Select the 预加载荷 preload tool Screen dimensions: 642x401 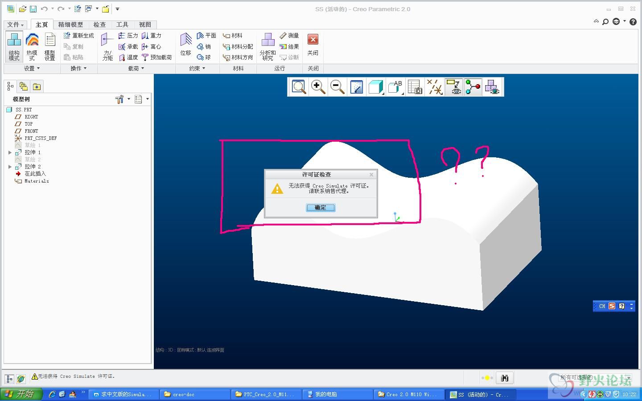click(x=157, y=57)
